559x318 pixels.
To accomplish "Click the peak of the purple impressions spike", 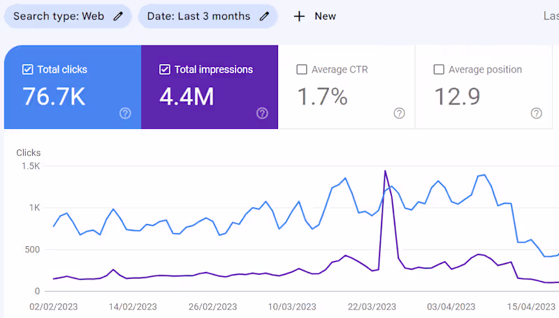I will coord(385,171).
